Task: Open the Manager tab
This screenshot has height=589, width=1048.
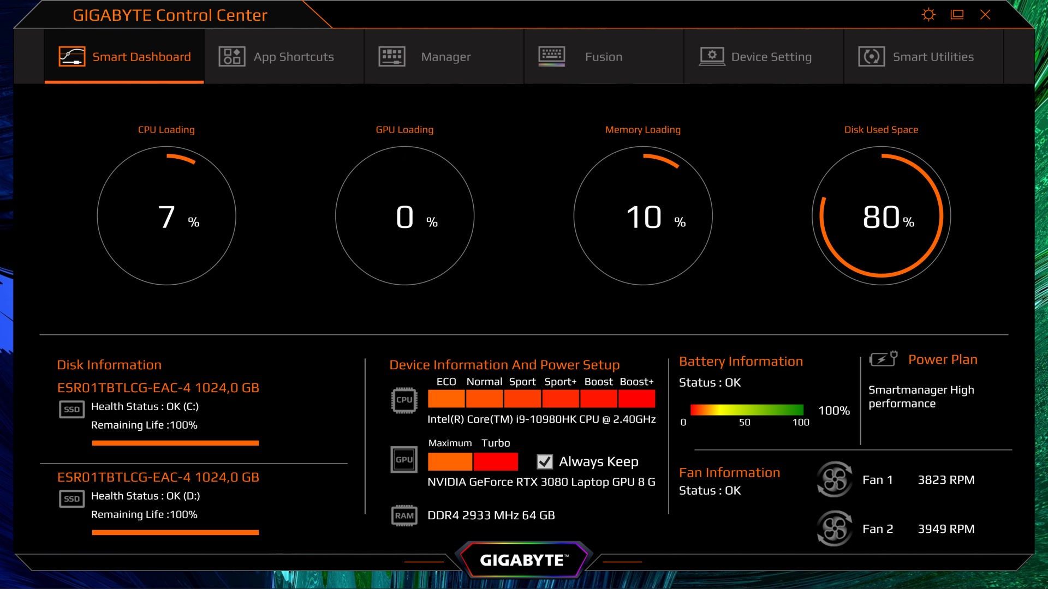Action: pyautogui.click(x=444, y=57)
